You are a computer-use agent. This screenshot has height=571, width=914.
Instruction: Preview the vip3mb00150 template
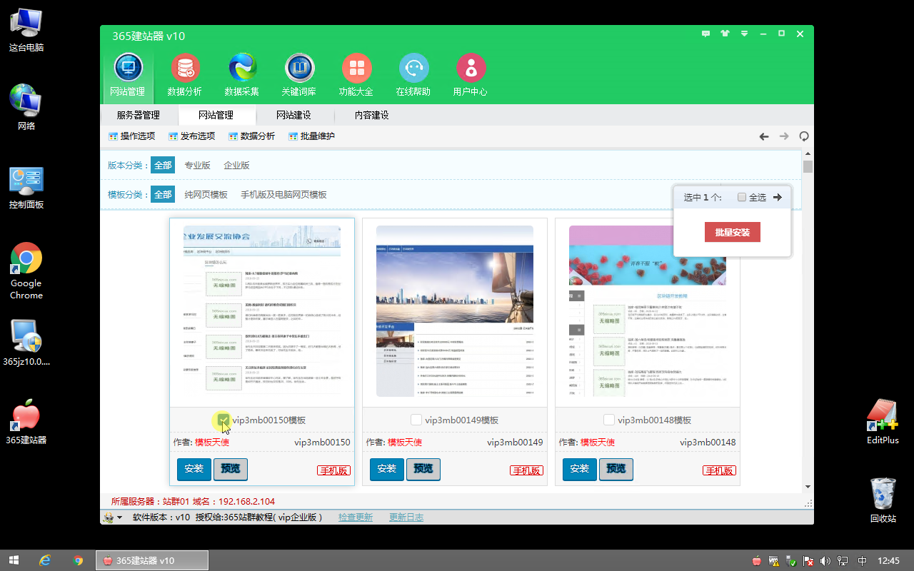pyautogui.click(x=231, y=469)
